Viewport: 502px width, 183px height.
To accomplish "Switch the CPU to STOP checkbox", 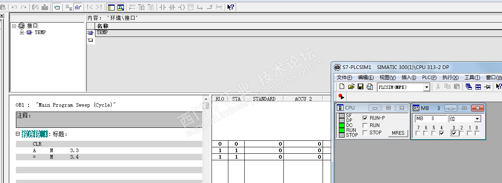I will (365, 133).
